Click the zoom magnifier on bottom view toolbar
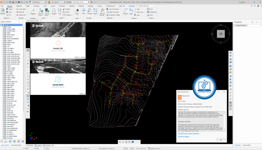Screen dimensions: 262x150 [120, 142]
